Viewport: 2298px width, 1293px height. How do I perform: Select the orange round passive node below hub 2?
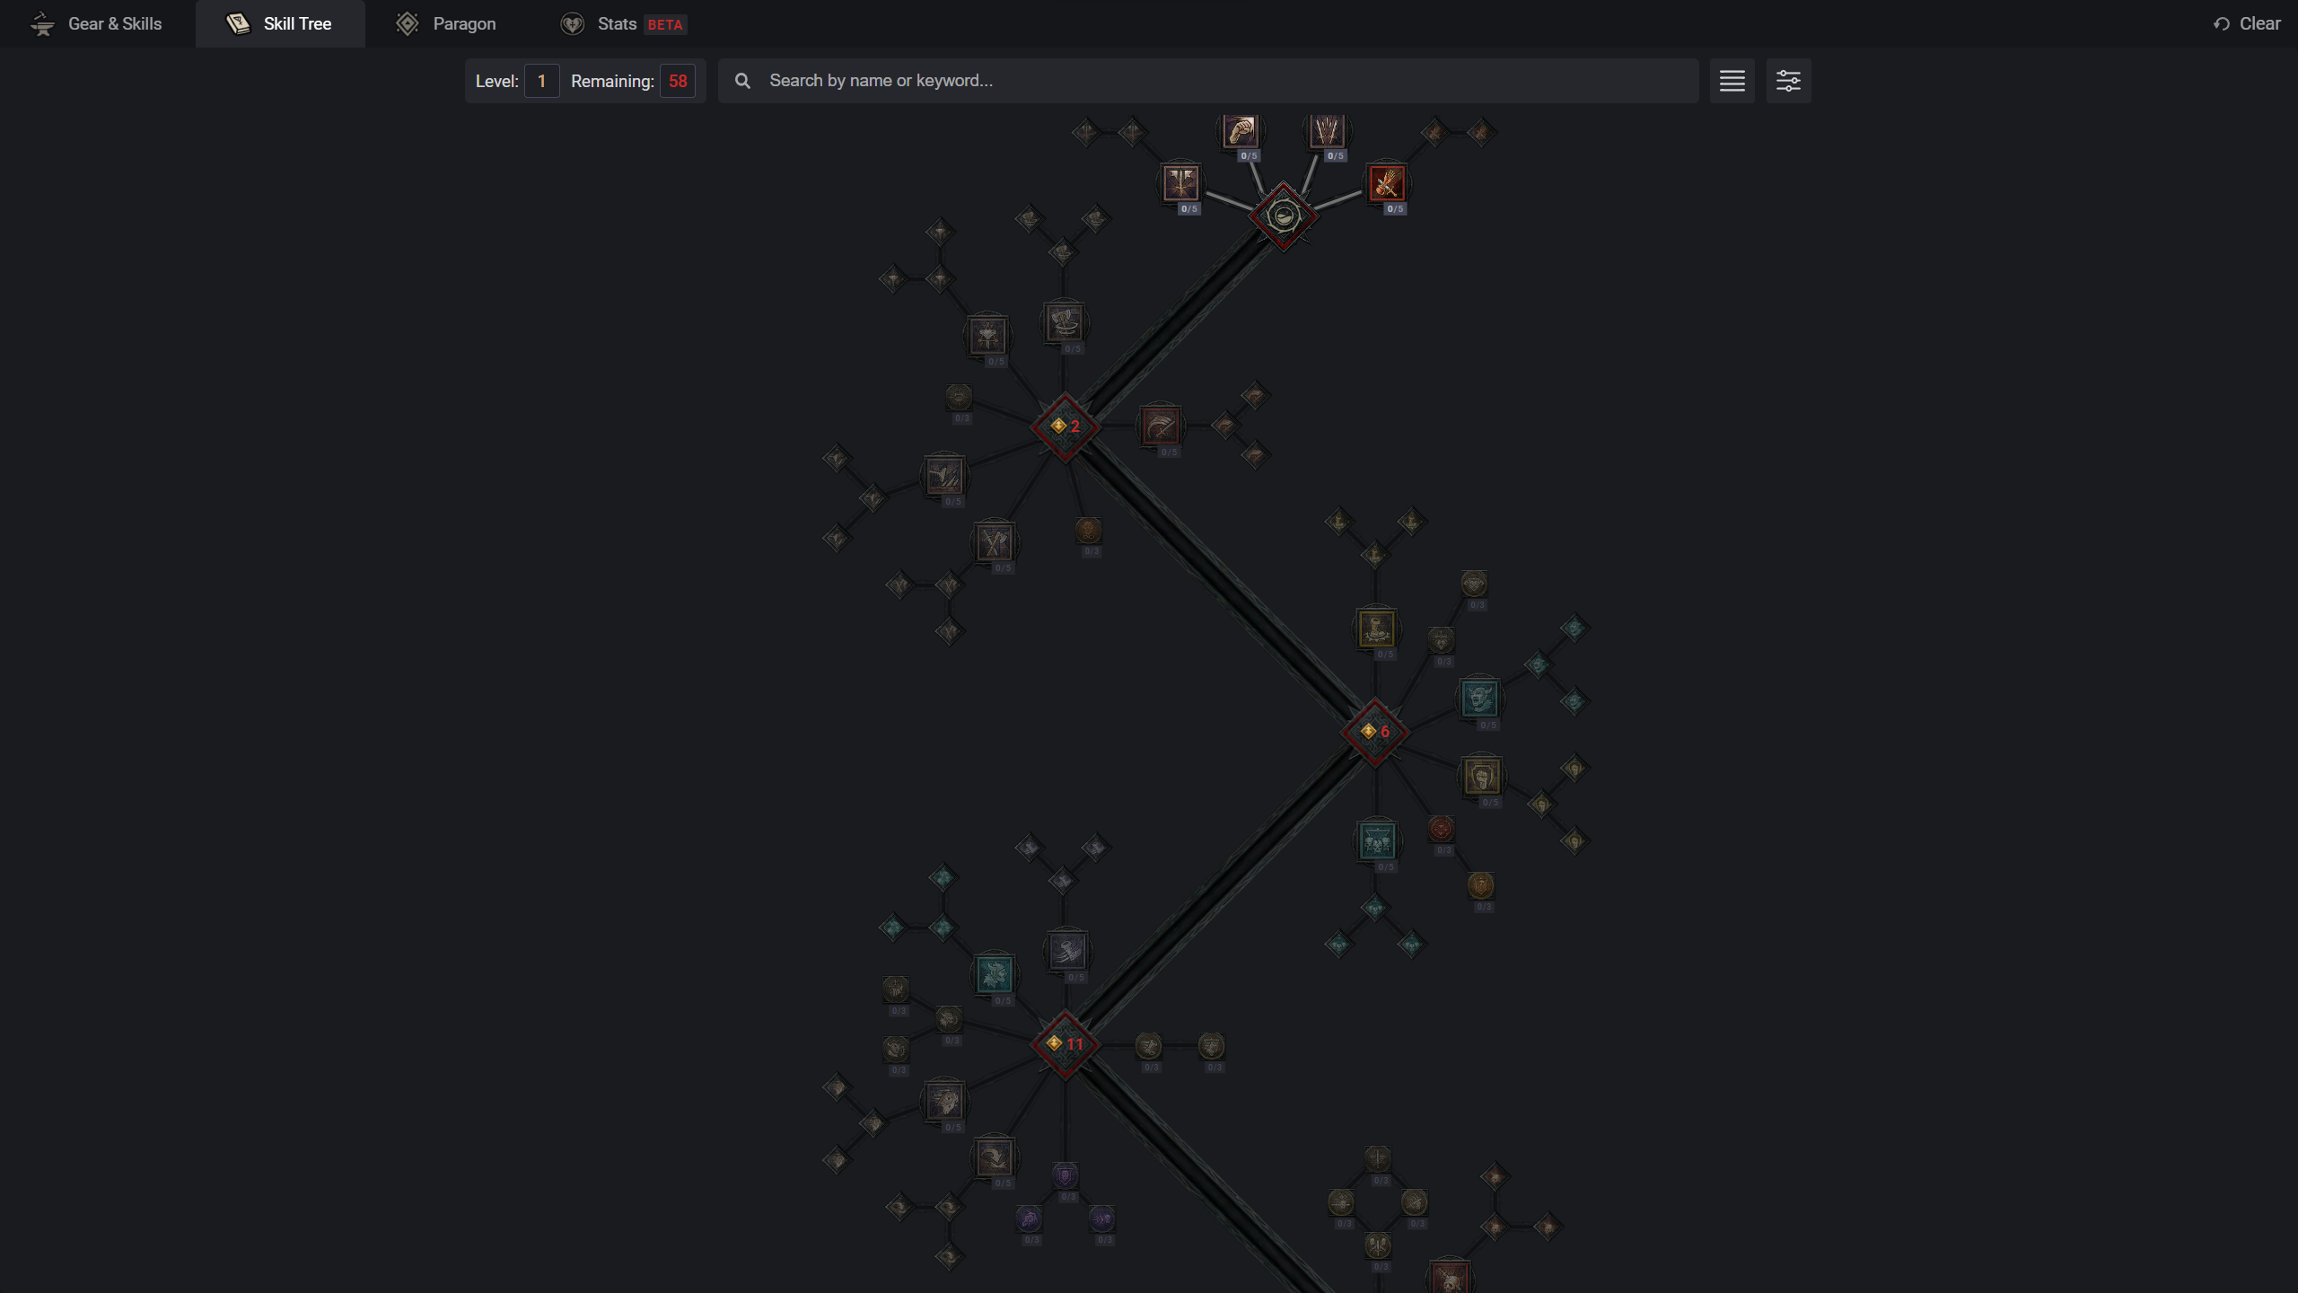click(1088, 530)
